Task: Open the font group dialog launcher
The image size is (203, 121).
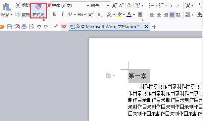Action: point(142,20)
